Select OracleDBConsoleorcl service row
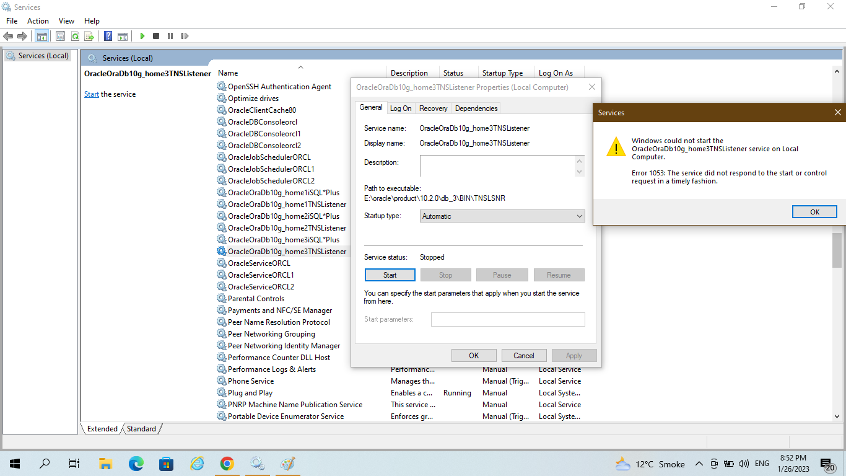 [x=263, y=122]
